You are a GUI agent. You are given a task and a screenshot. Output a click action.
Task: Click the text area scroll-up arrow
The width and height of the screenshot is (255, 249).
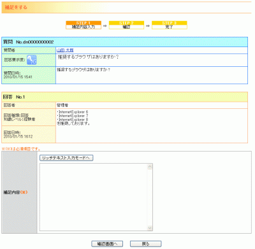tap(150, 167)
